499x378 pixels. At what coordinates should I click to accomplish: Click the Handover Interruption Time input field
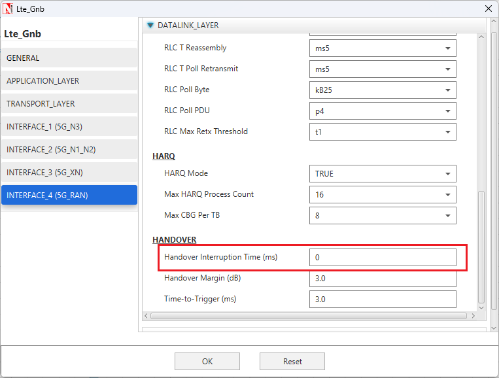click(383, 258)
